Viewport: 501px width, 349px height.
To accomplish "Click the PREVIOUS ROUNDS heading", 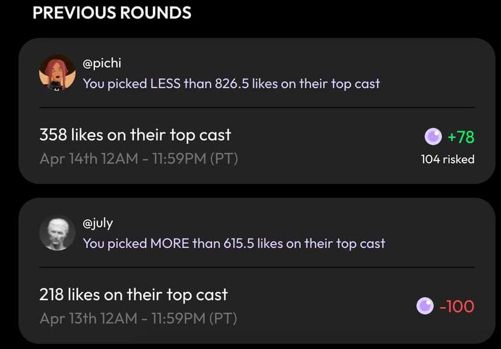I will click(x=112, y=13).
